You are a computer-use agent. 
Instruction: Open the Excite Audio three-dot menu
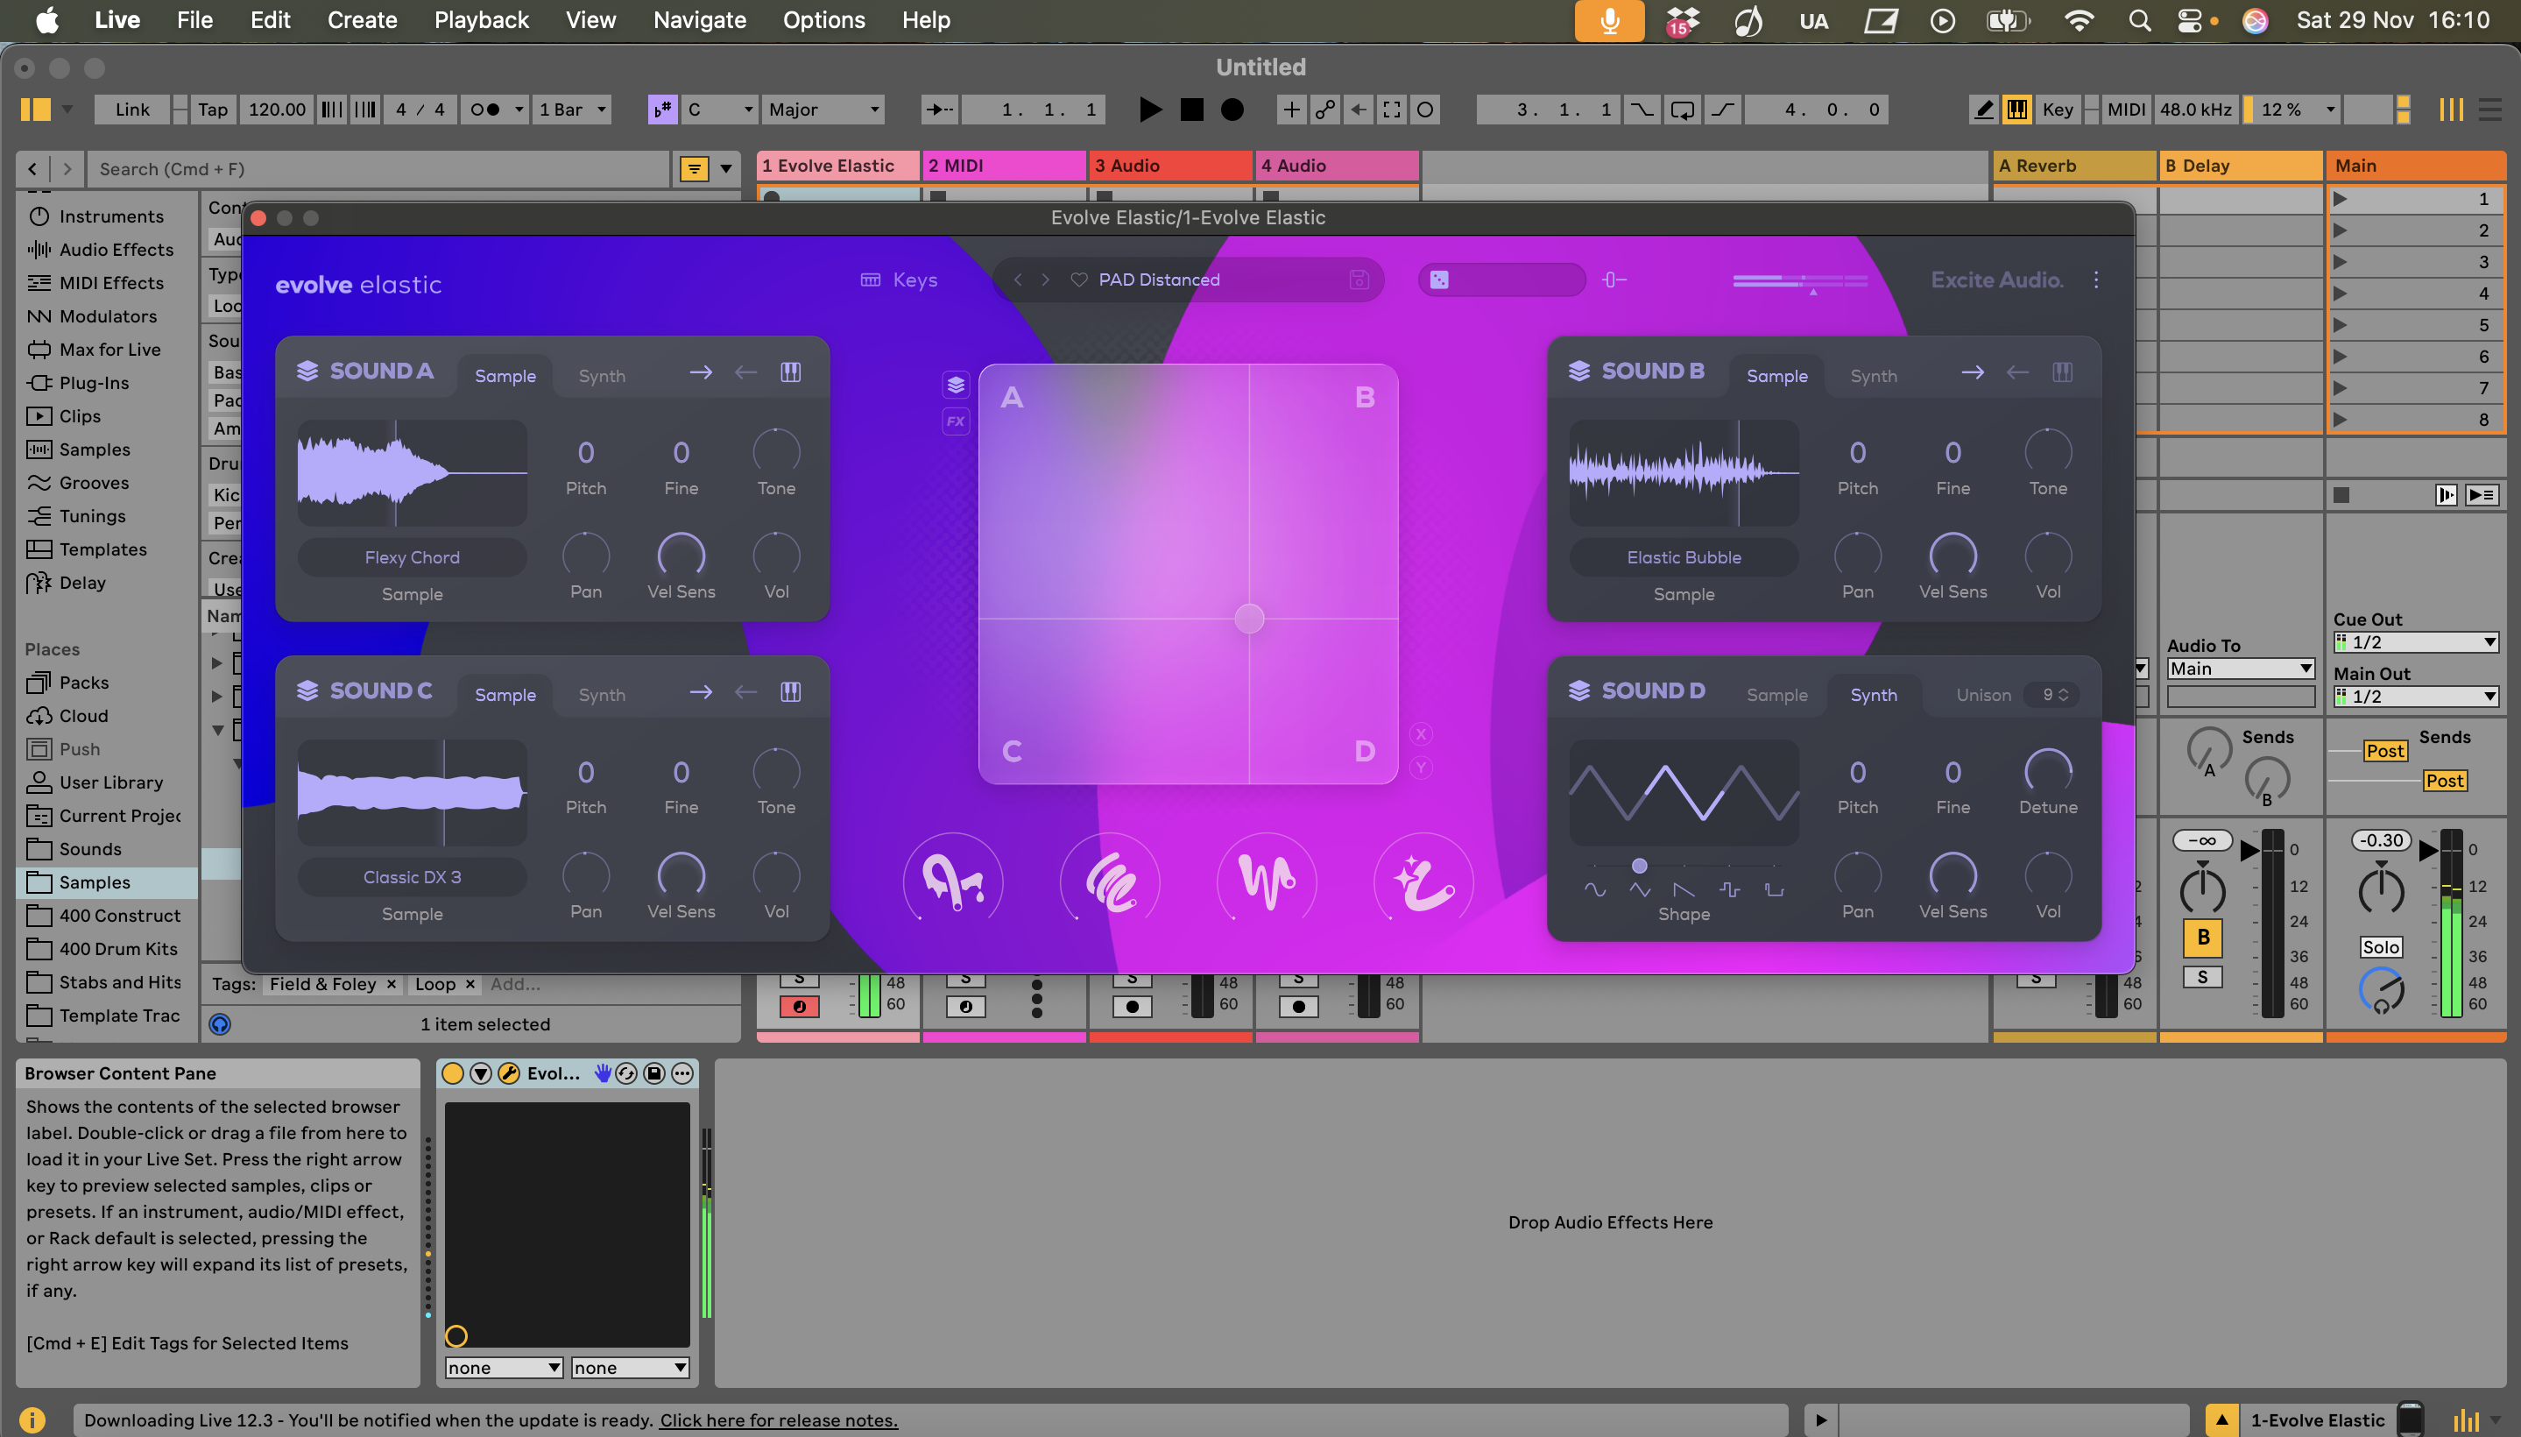point(2096,280)
